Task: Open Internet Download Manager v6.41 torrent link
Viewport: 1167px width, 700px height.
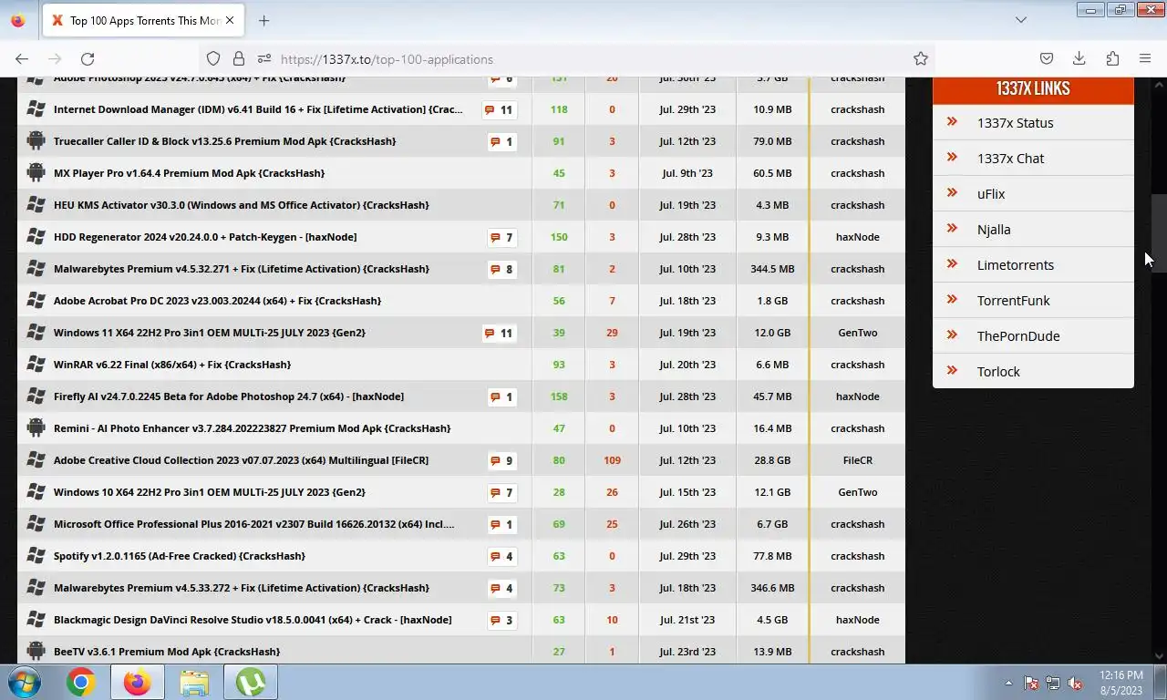Action: (258, 109)
